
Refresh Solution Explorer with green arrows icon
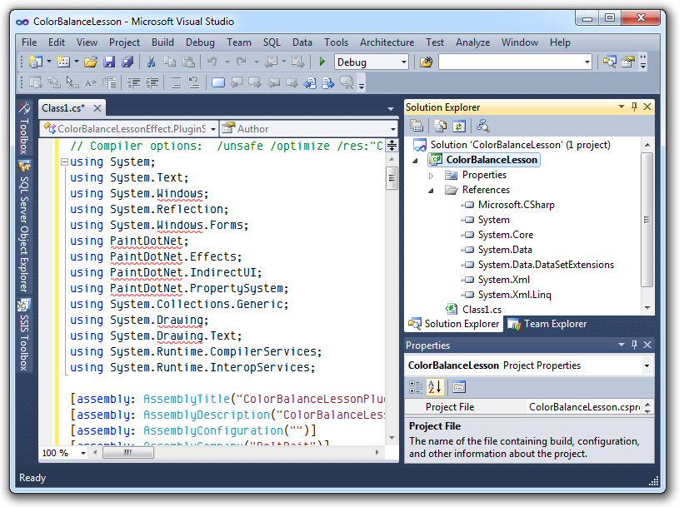(458, 127)
